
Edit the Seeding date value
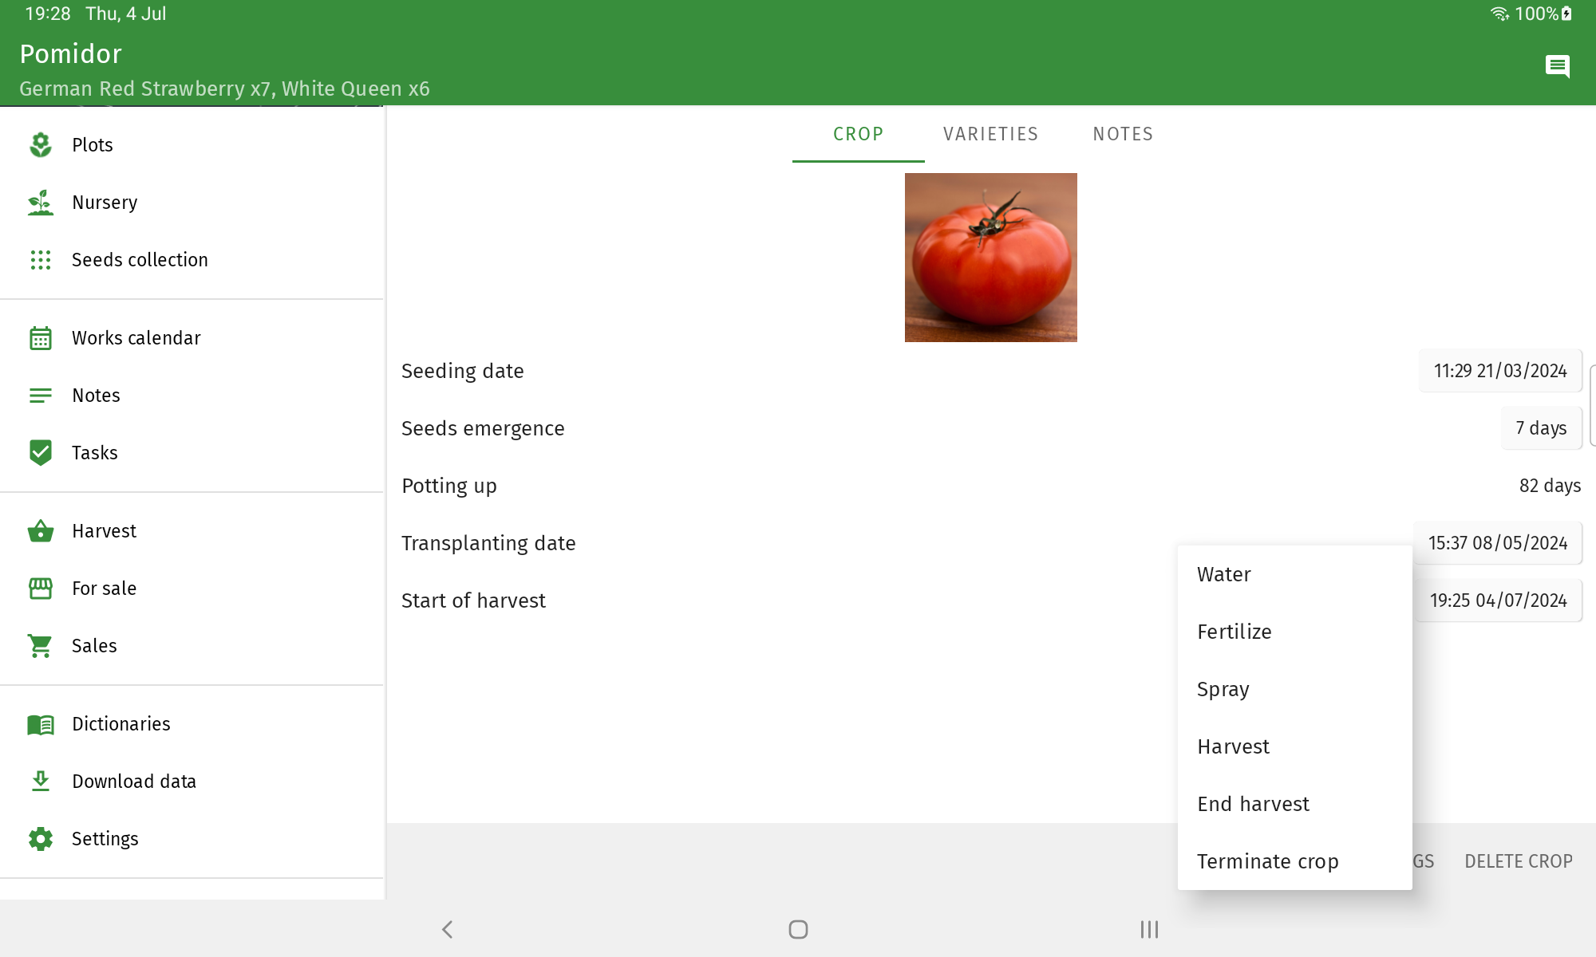(1499, 371)
